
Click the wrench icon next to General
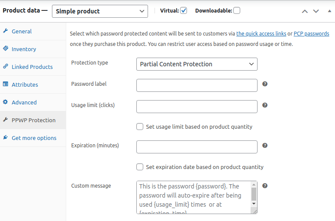[x=6, y=31]
